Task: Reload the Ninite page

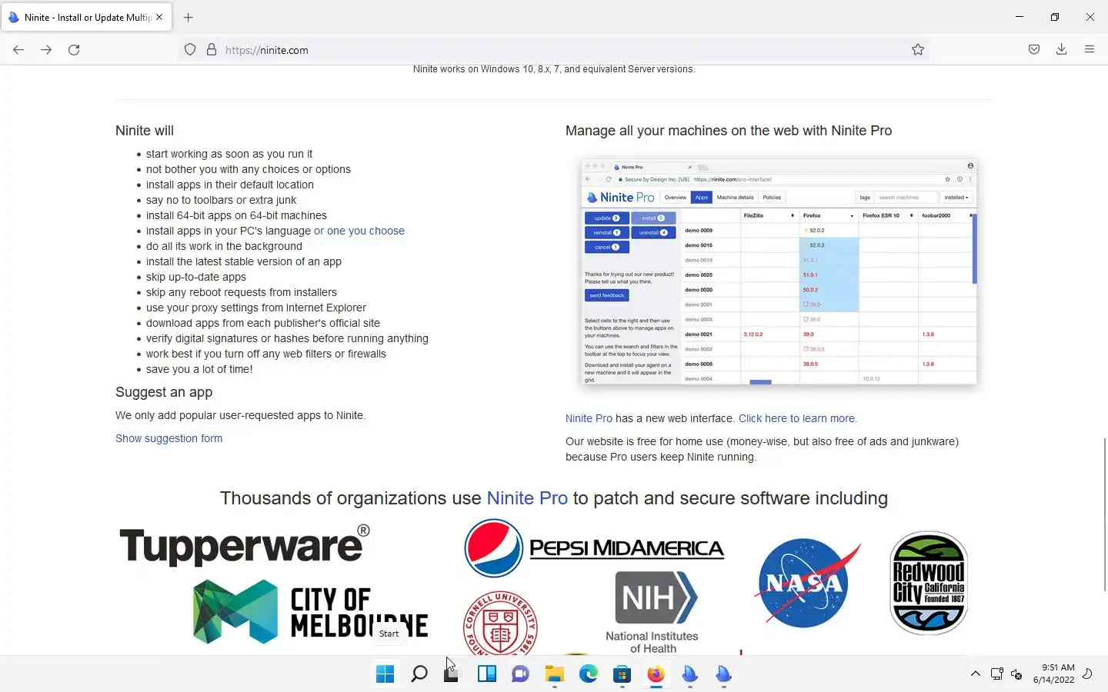Action: [x=74, y=50]
